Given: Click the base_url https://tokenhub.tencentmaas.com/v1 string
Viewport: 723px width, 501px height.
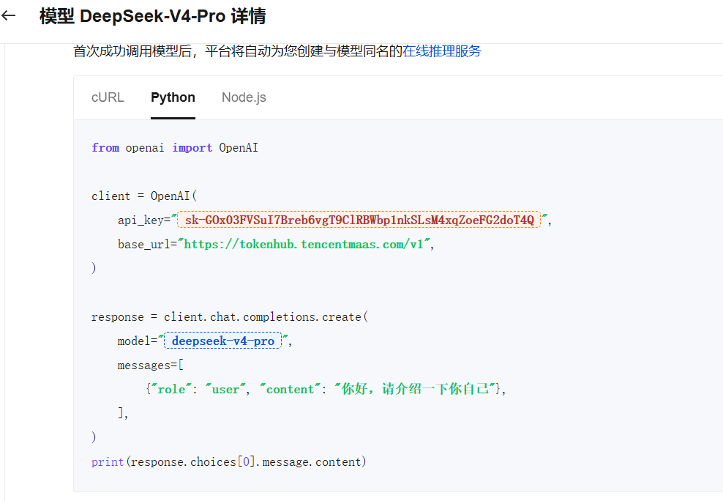Looking at the screenshot, I should pos(304,244).
